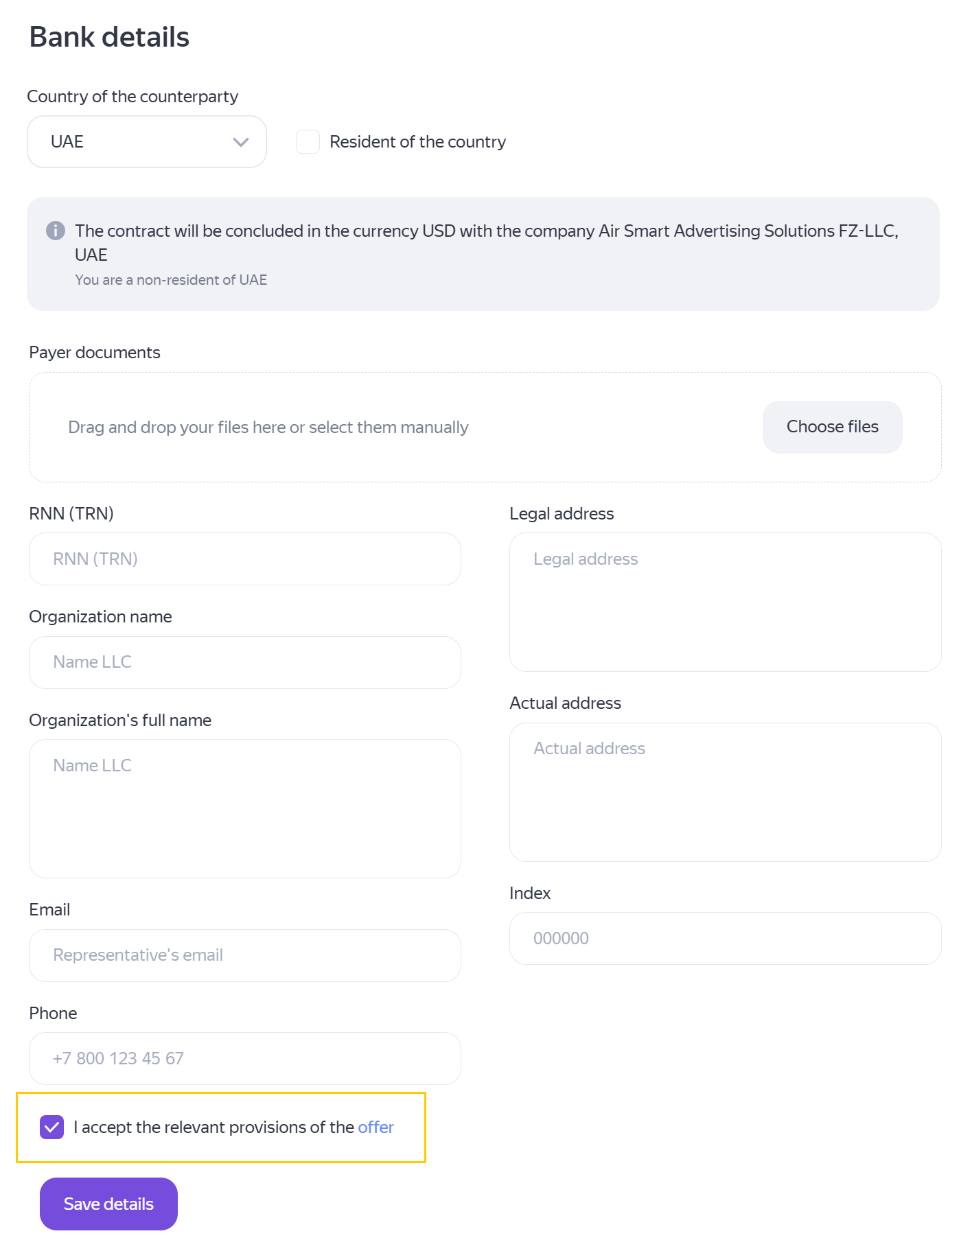Open the UAE country dropdown

[146, 142]
